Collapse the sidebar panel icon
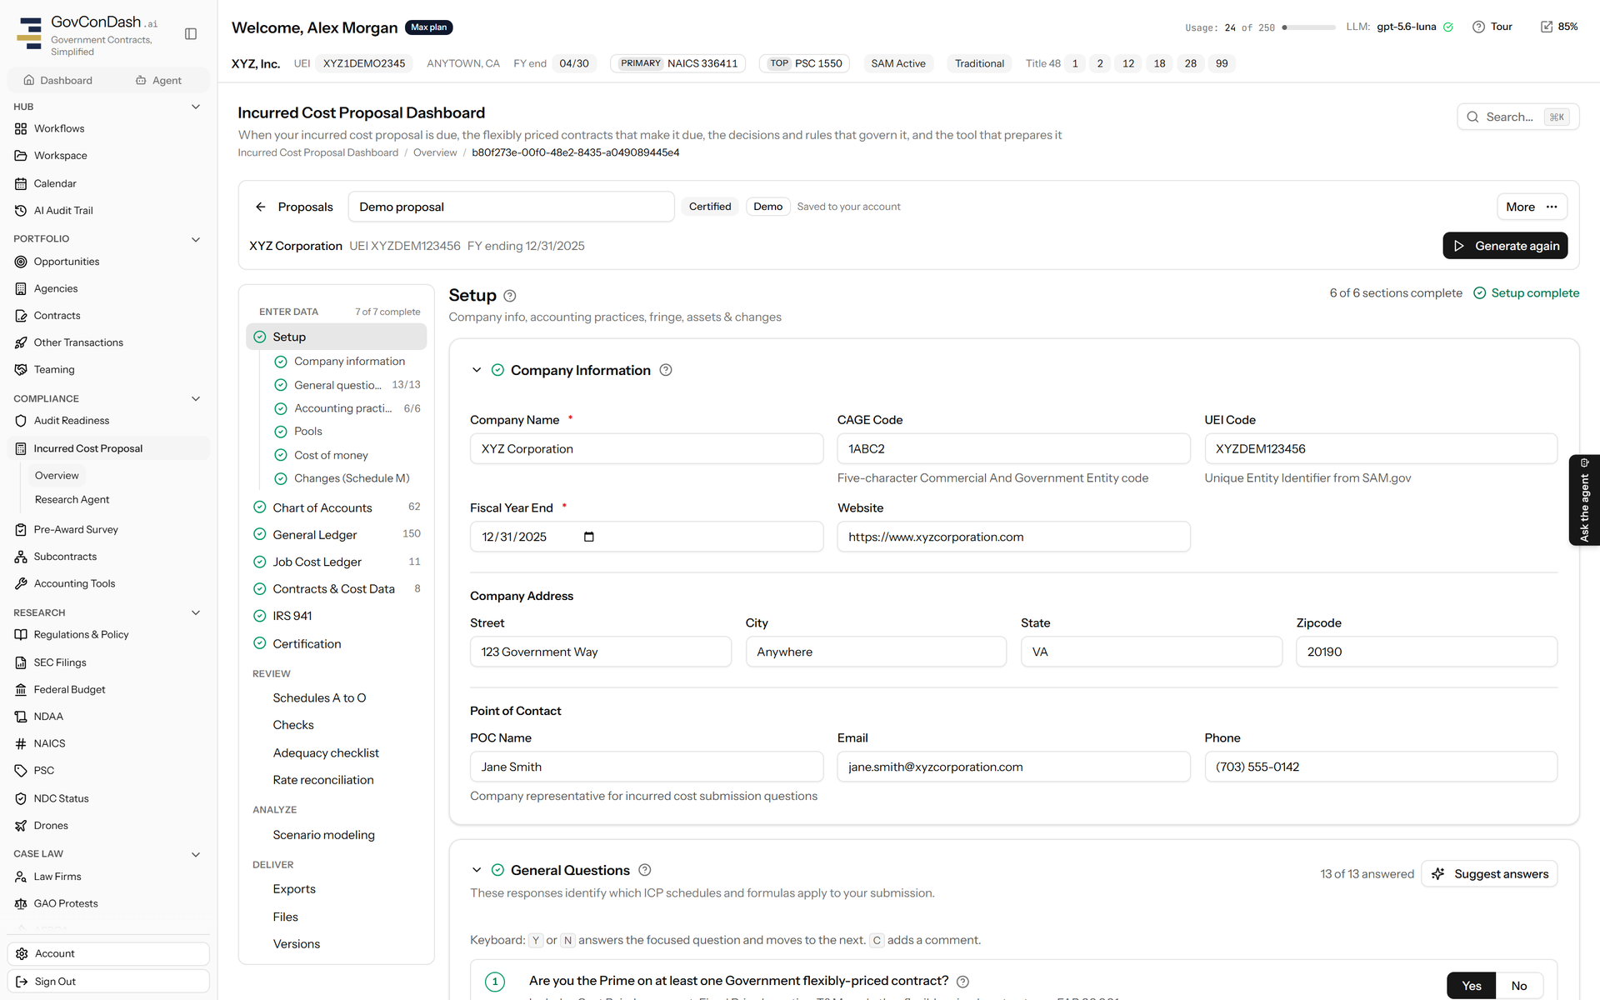Image resolution: width=1600 pixels, height=1000 pixels. (191, 34)
